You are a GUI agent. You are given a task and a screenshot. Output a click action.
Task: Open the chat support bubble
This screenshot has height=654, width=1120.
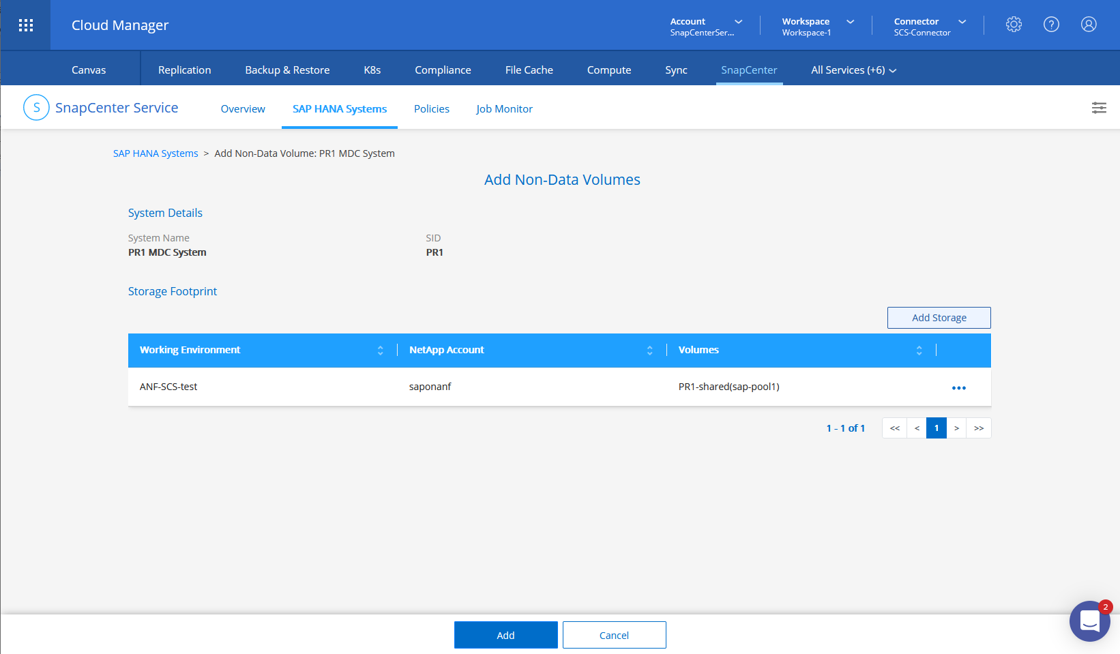(1089, 621)
